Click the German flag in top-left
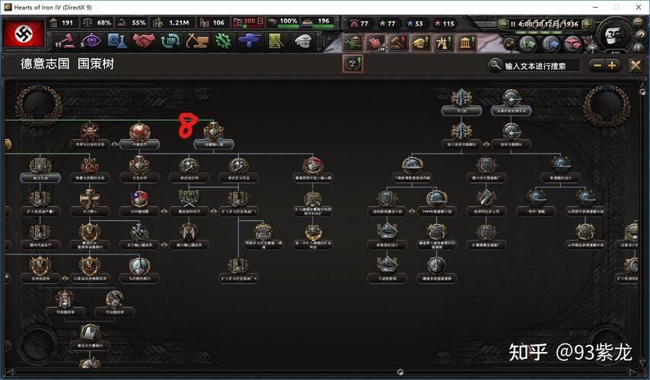 [24, 33]
